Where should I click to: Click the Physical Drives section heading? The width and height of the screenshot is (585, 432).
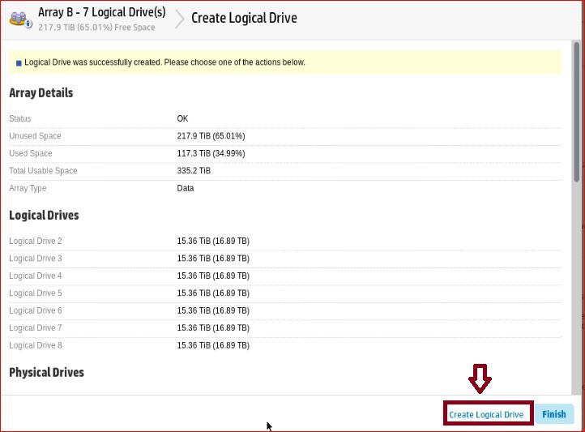pos(46,373)
